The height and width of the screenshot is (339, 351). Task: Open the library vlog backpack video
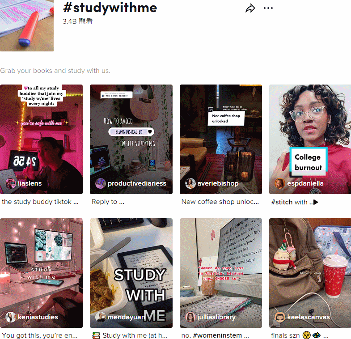click(310, 273)
